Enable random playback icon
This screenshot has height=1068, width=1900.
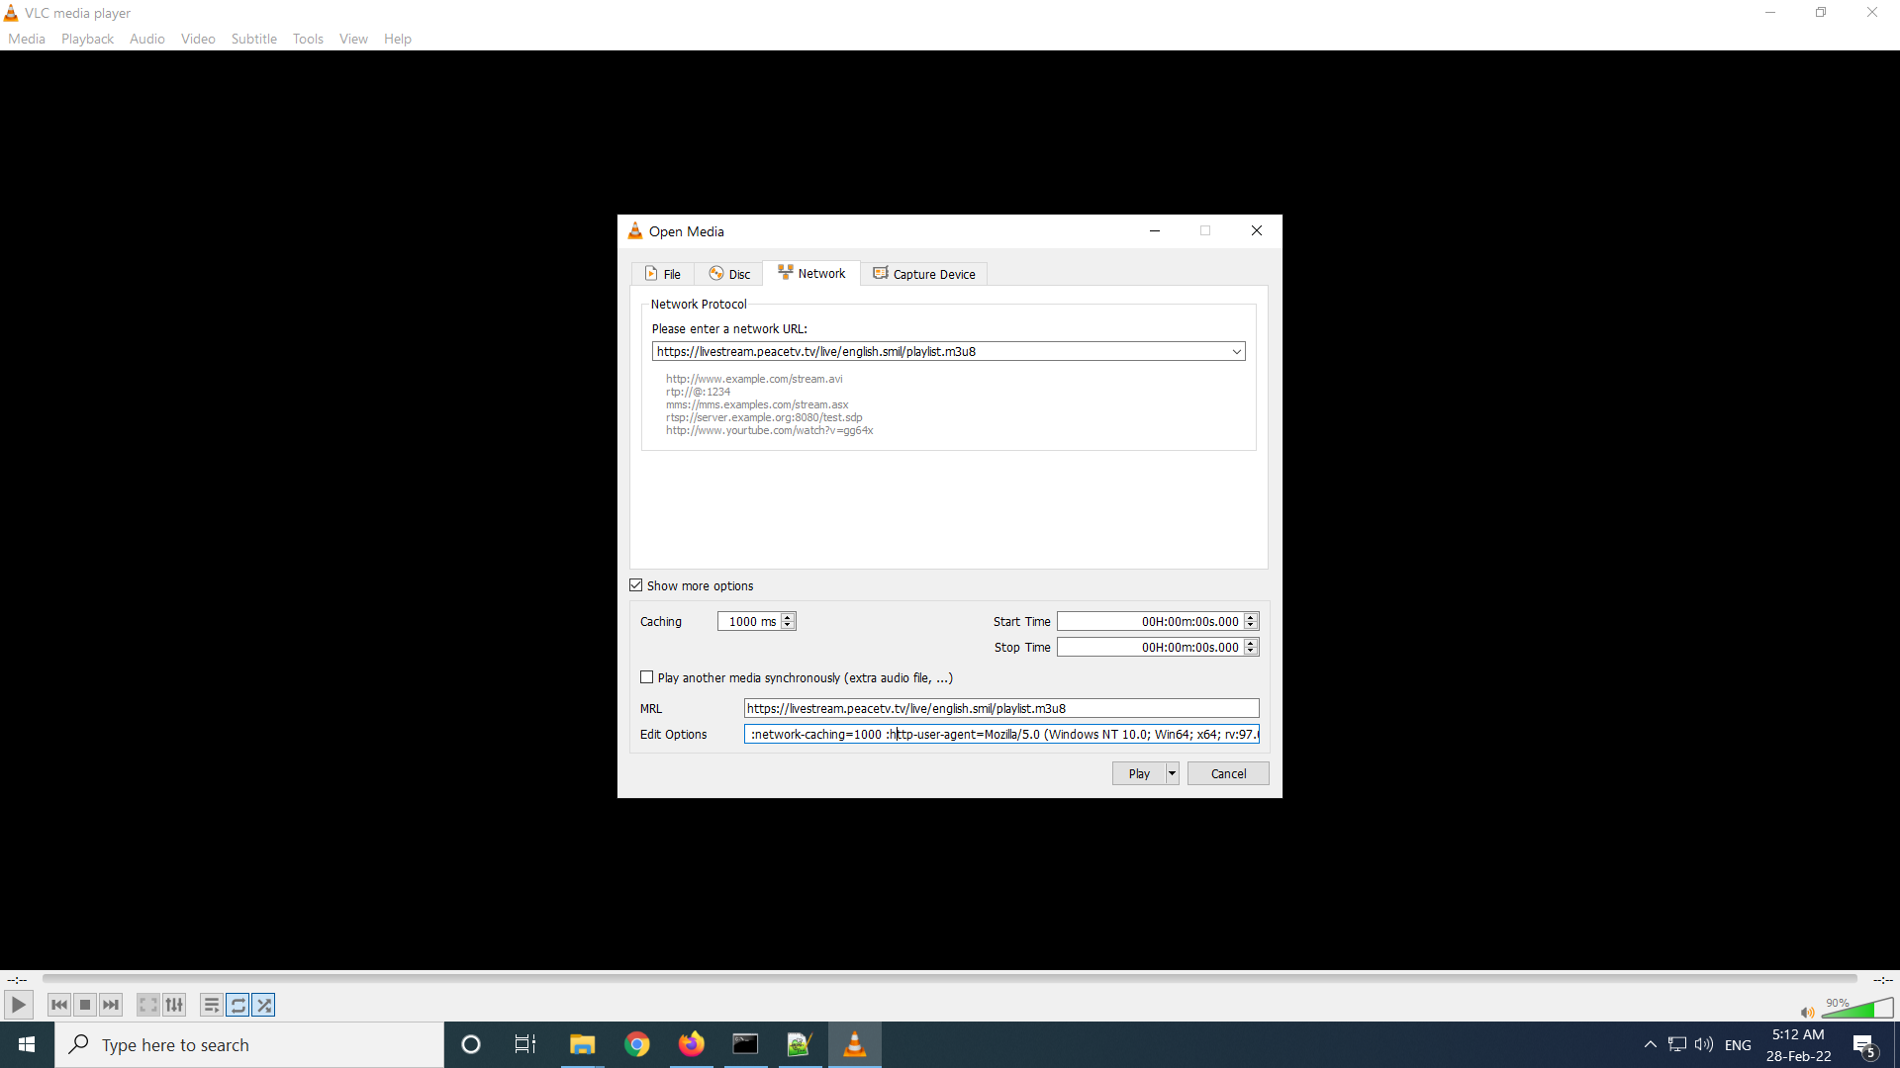[x=264, y=1004]
